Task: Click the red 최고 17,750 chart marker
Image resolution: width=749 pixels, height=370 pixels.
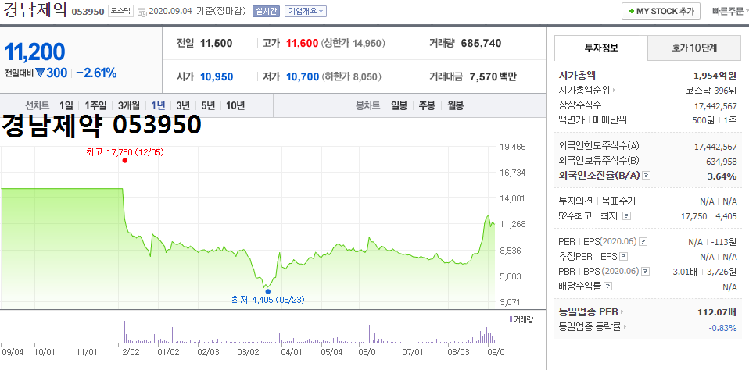Action: coord(124,161)
